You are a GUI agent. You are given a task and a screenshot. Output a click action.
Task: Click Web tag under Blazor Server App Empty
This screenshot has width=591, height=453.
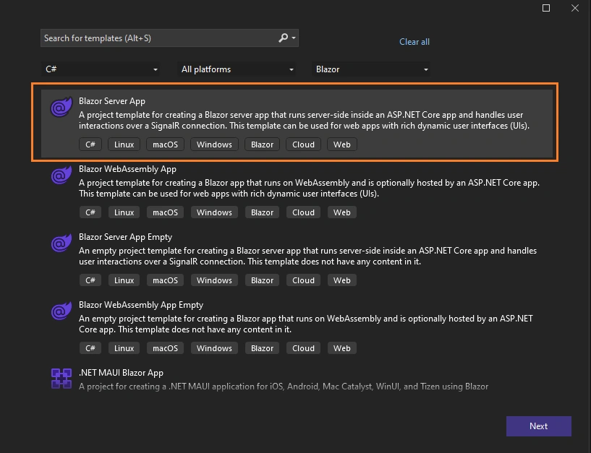tap(342, 280)
